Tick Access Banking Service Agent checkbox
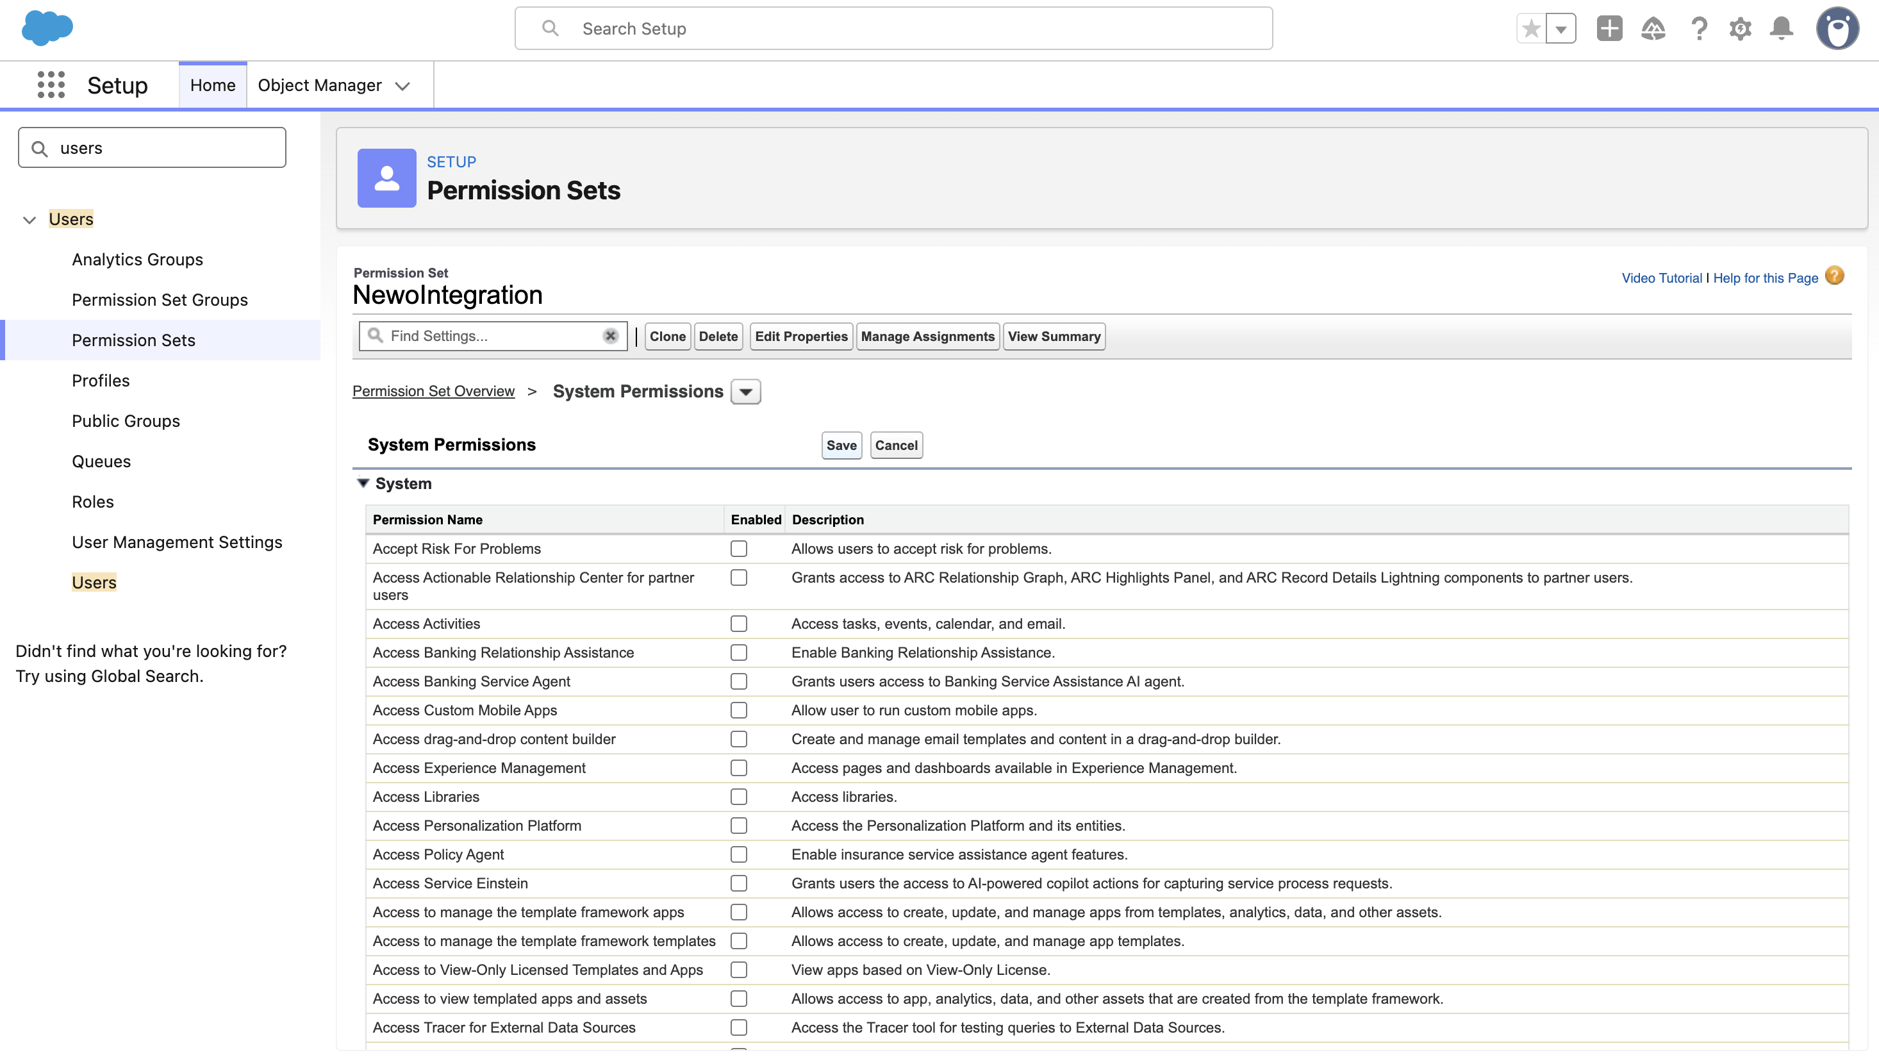 [x=739, y=682]
